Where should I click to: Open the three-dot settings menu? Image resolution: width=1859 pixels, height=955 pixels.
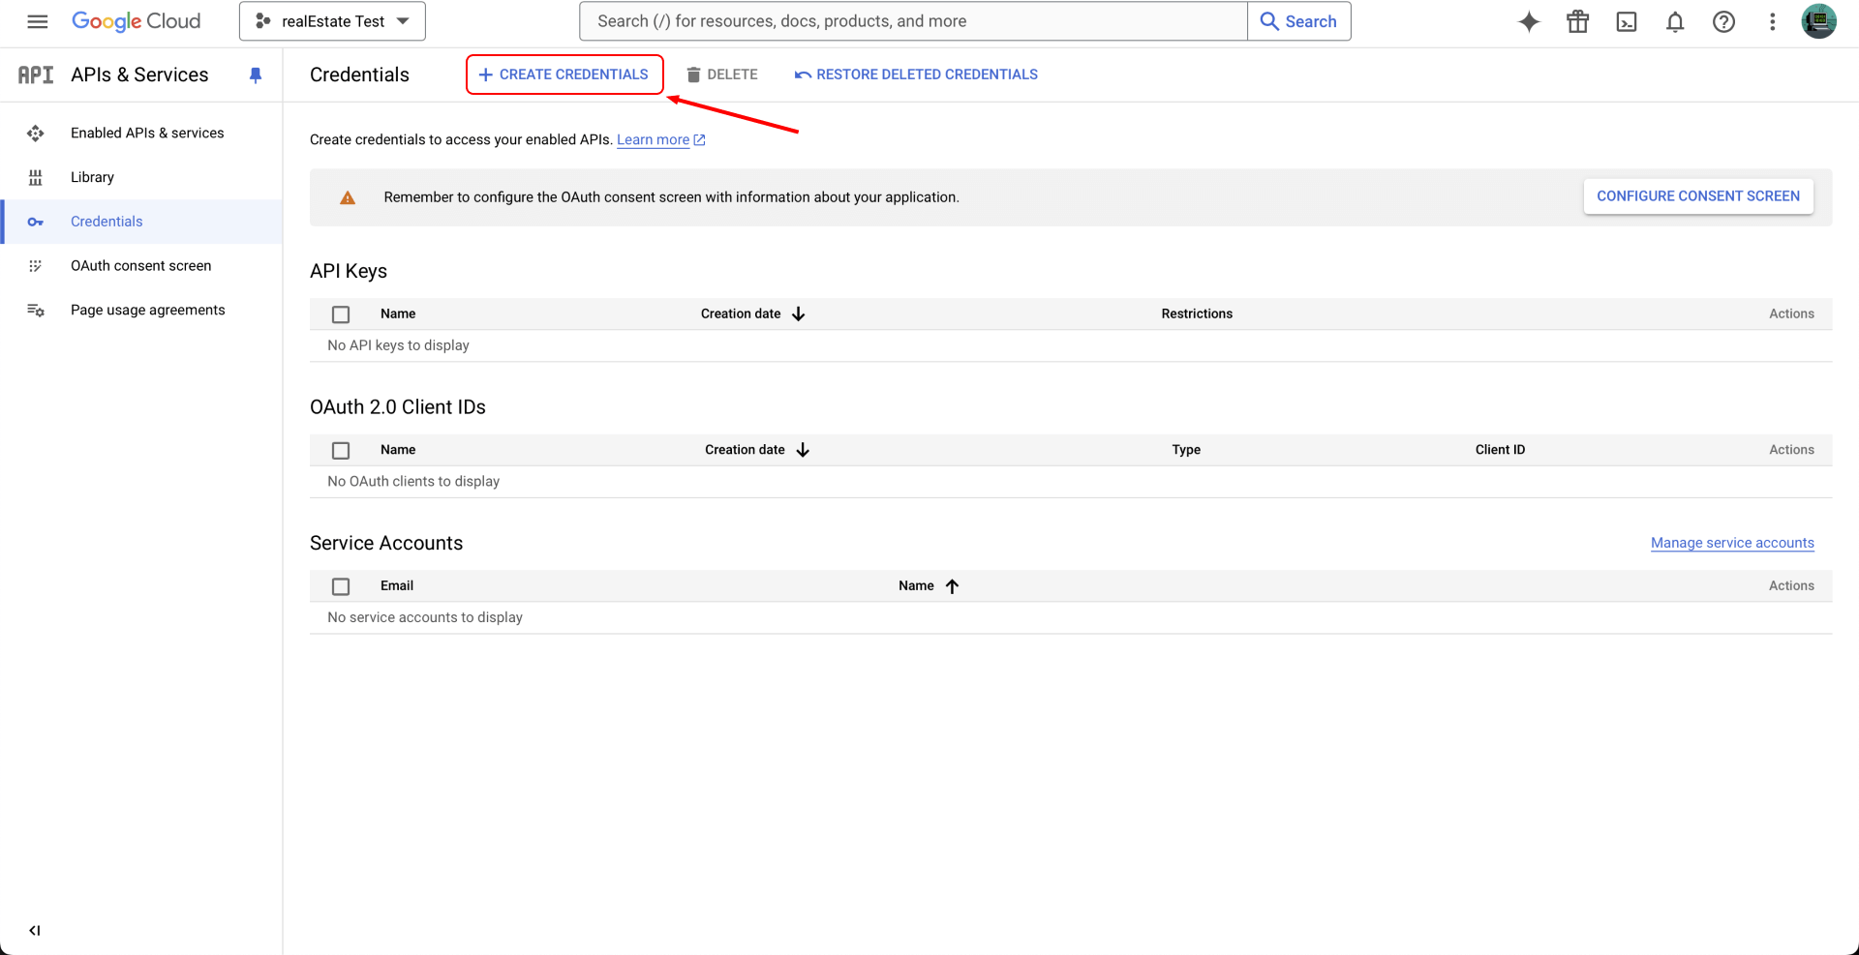click(1772, 21)
